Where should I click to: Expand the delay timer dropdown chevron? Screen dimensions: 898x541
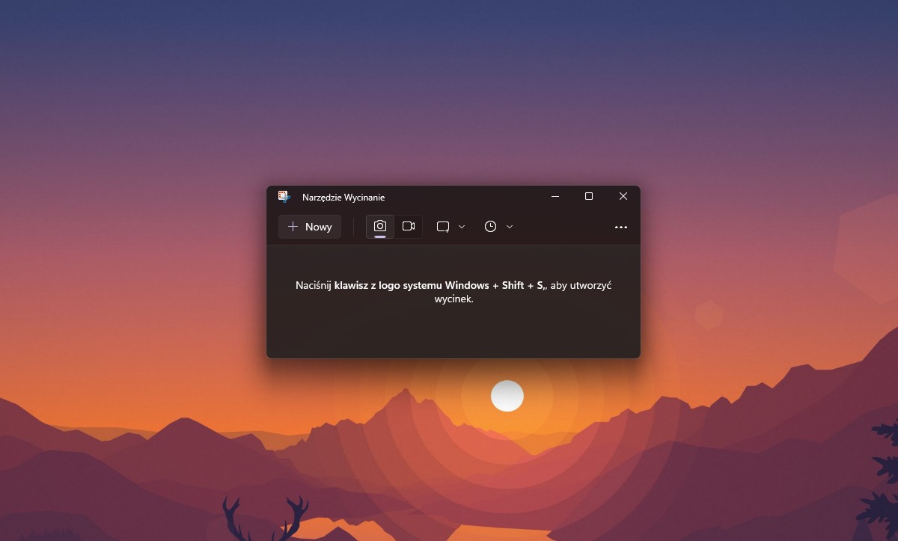click(x=510, y=227)
